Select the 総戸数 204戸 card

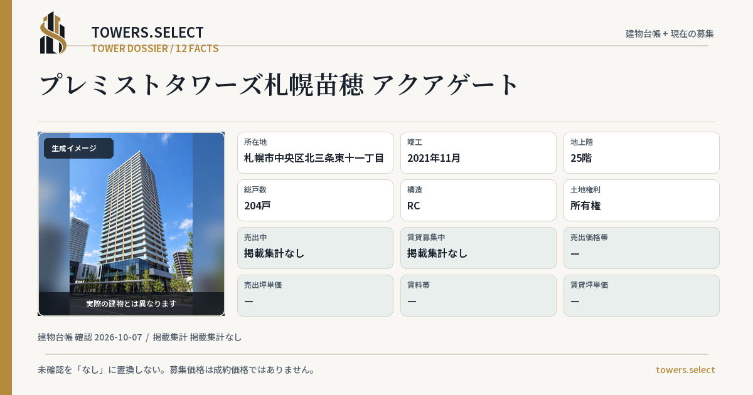point(315,200)
